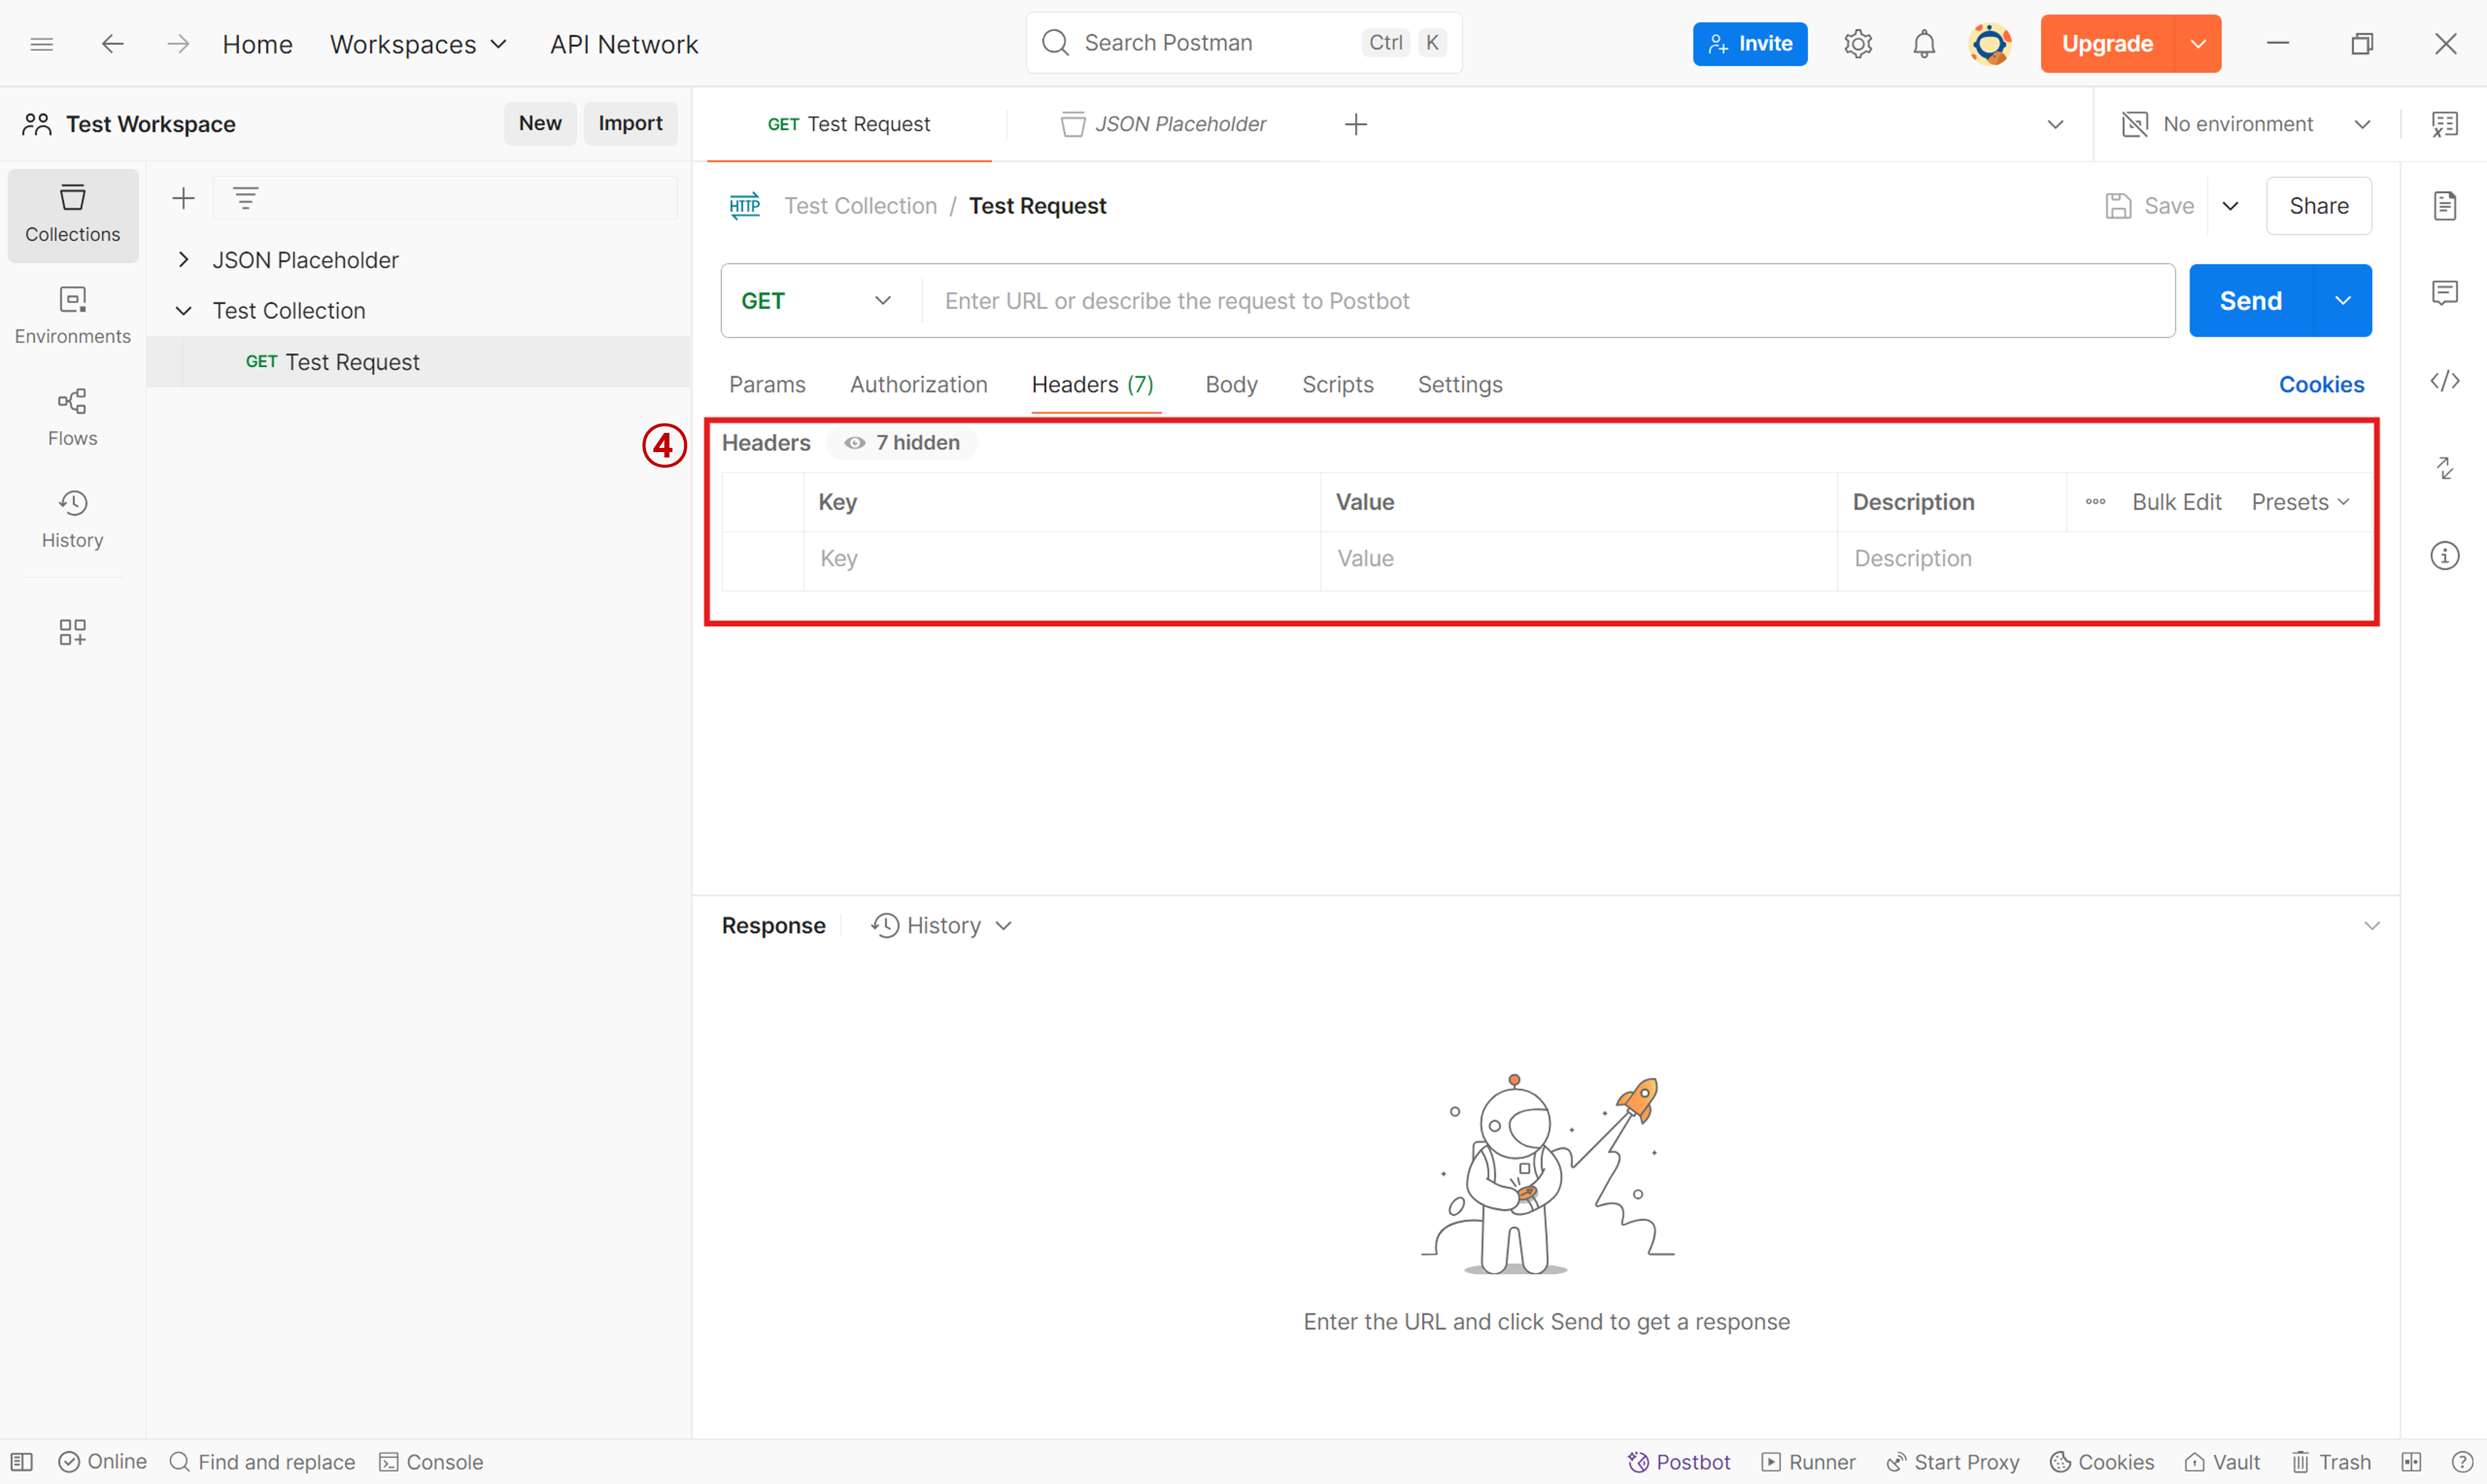
Task: Click the header Key input cell
Action: tap(1061, 559)
